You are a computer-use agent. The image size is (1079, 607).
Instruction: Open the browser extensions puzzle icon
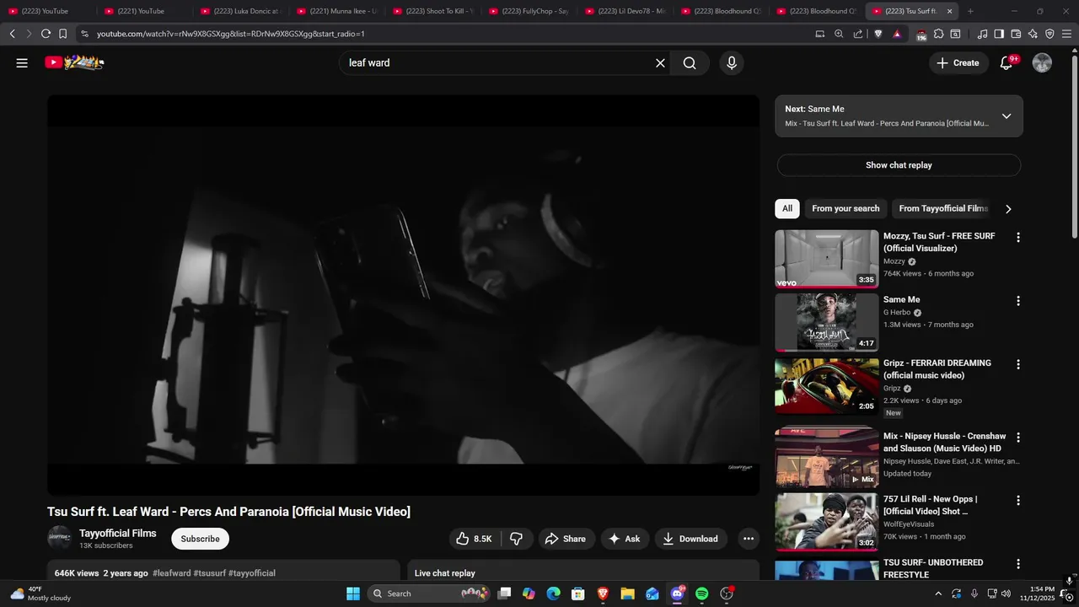938,34
